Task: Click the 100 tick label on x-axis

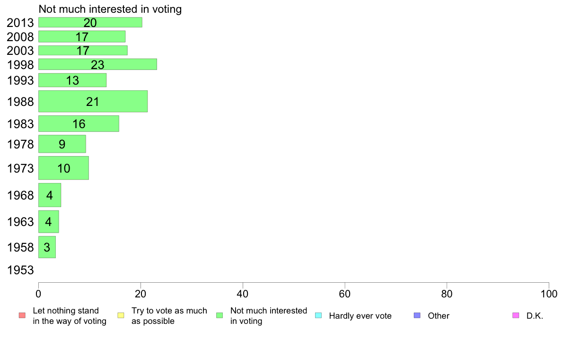Action: [549, 294]
